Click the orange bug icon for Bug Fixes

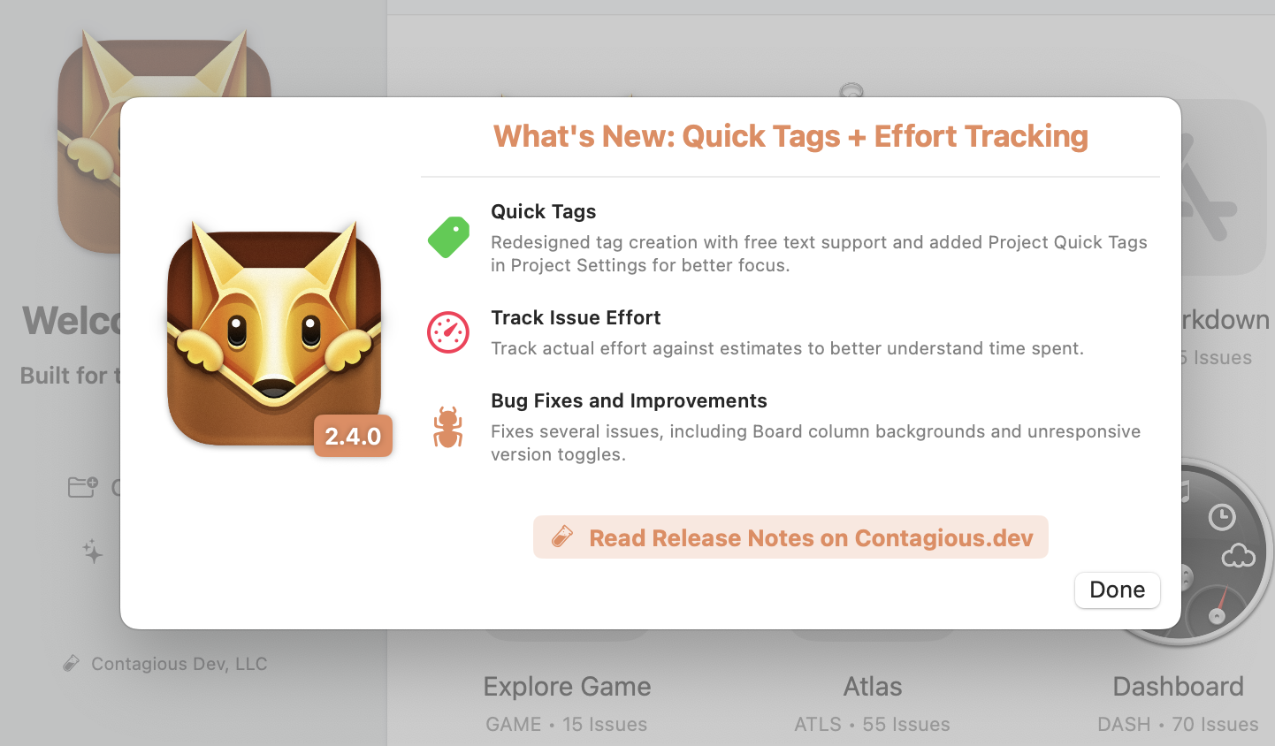tap(448, 427)
